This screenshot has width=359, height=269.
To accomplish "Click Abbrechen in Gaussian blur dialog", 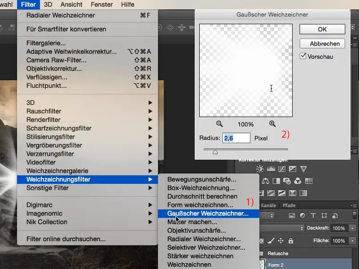I will 322,43.
